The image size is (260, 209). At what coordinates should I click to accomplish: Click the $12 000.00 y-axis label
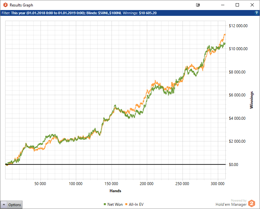[238, 26]
